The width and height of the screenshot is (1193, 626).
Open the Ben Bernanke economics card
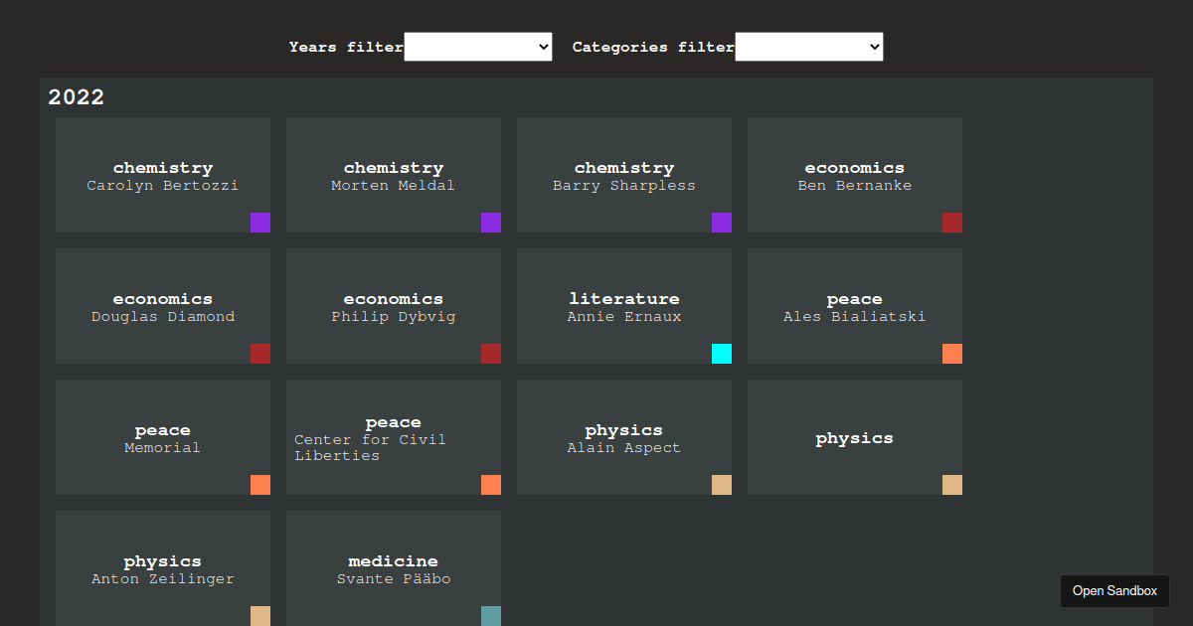point(855,175)
